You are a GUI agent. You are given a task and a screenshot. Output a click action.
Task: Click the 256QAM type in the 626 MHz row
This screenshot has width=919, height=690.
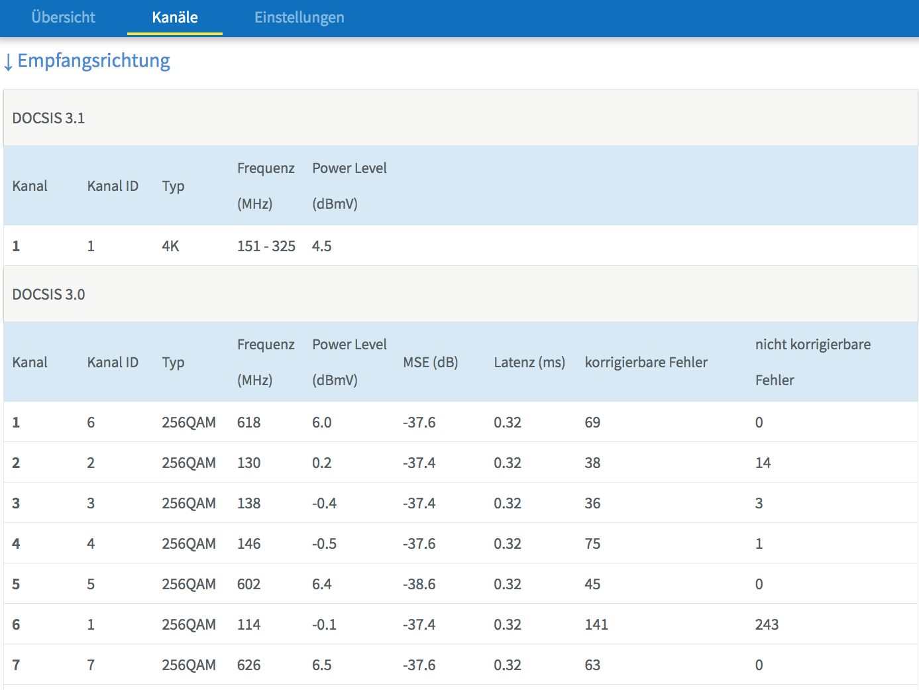pyautogui.click(x=189, y=665)
